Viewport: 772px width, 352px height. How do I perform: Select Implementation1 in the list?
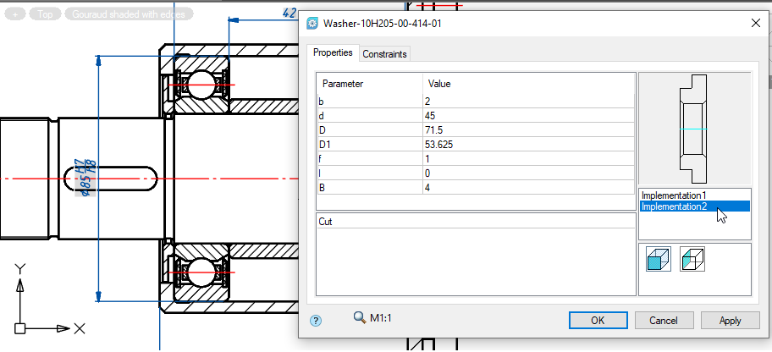695,195
